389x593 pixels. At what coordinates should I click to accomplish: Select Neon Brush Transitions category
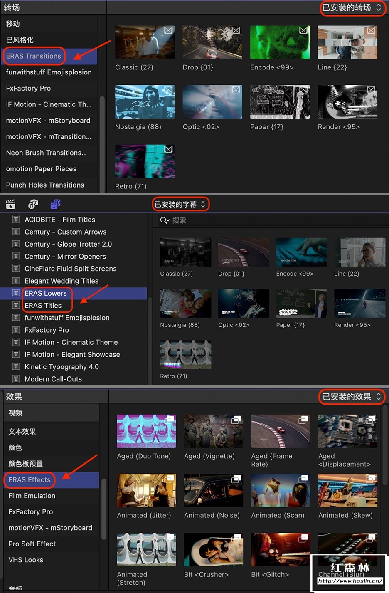pyautogui.click(x=49, y=153)
